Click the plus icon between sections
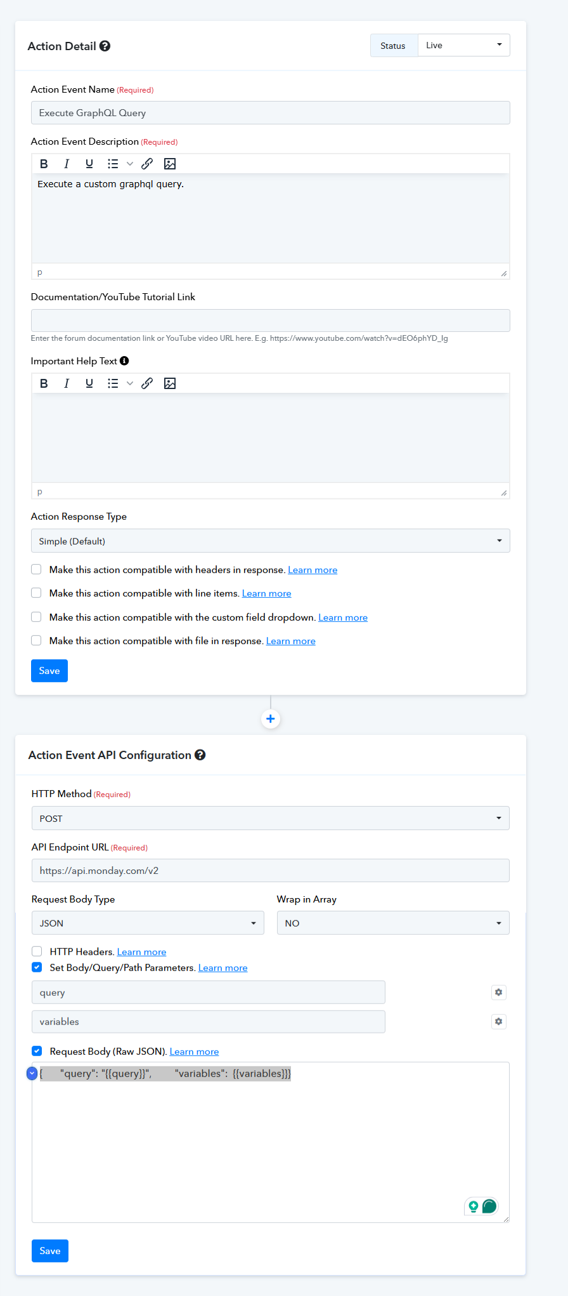Viewport: 568px width, 1296px height. coord(271,719)
